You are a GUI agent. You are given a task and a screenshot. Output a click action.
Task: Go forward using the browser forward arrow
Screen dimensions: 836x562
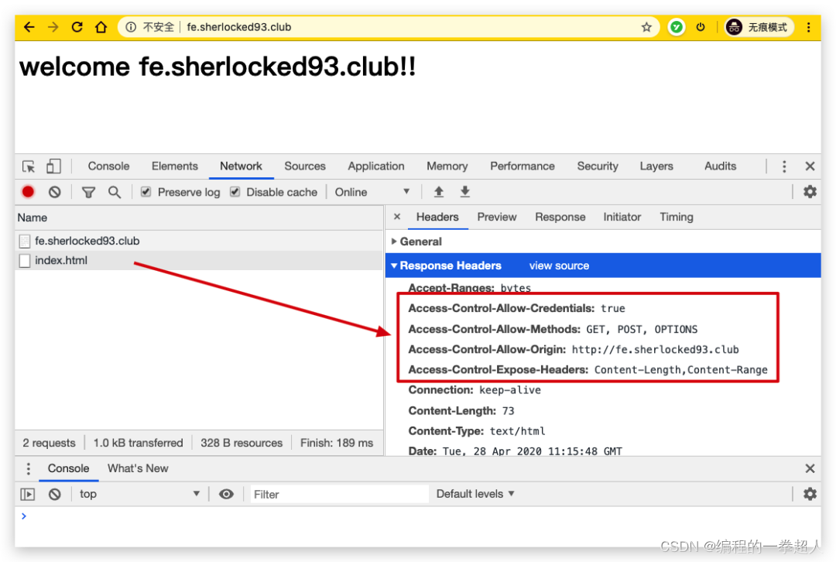point(53,27)
